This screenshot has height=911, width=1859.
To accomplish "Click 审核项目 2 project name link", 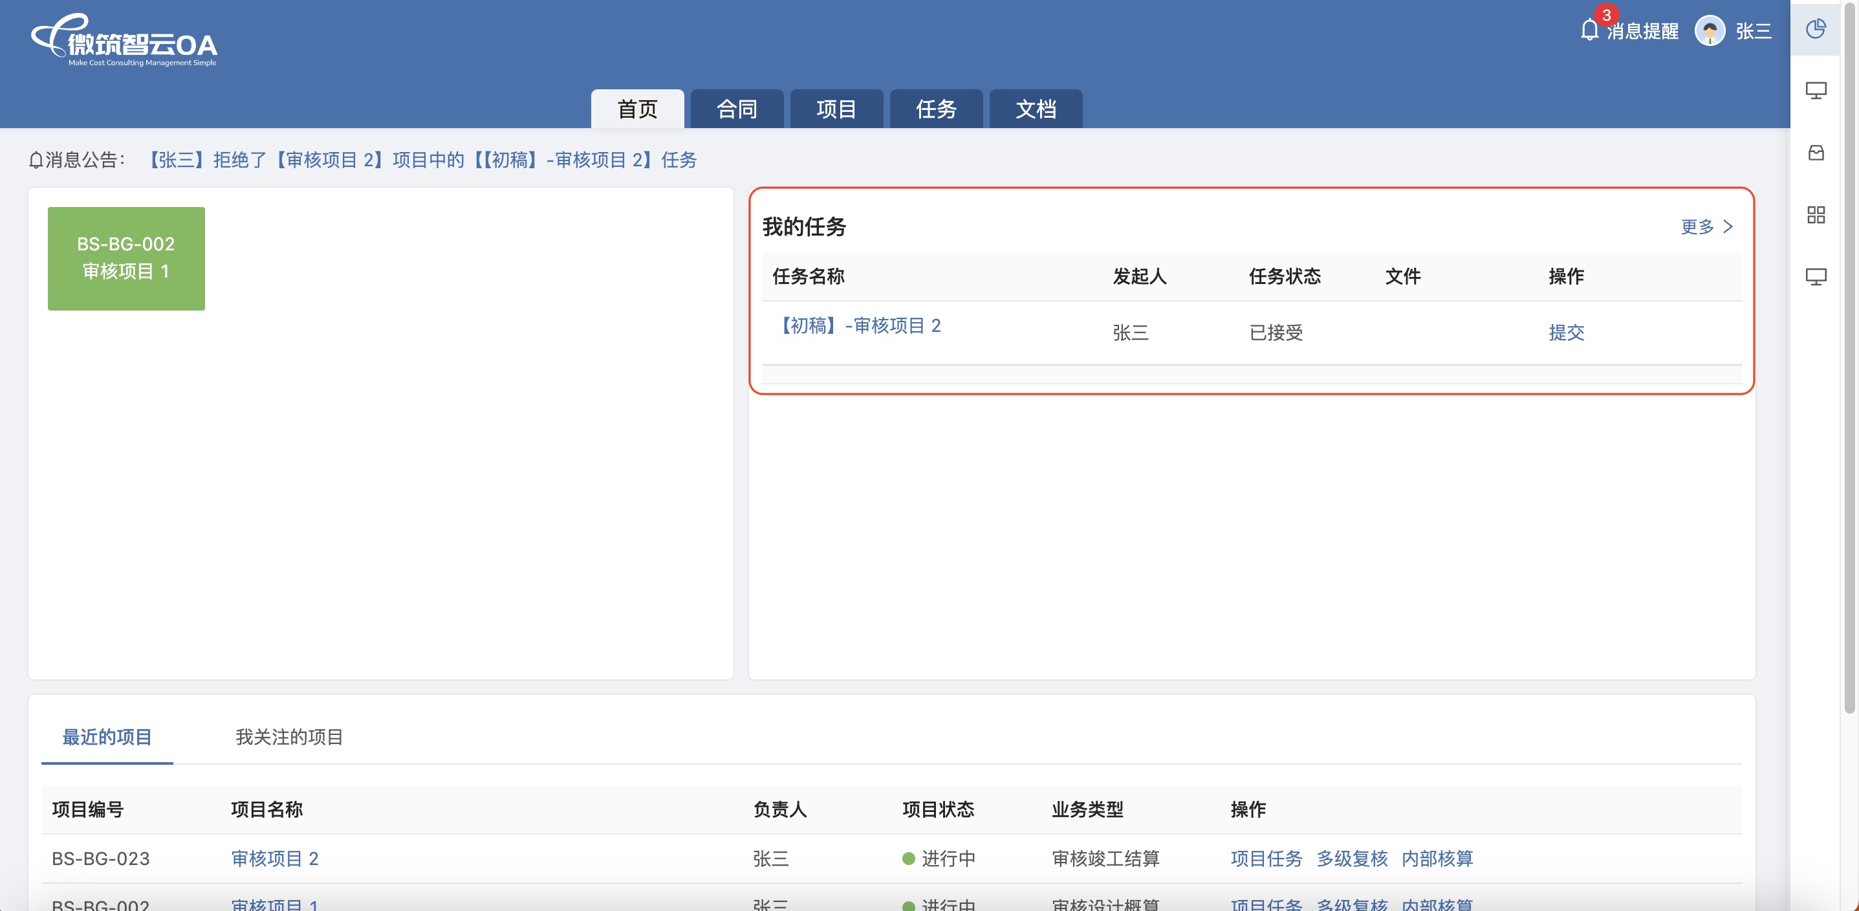I will [x=274, y=859].
